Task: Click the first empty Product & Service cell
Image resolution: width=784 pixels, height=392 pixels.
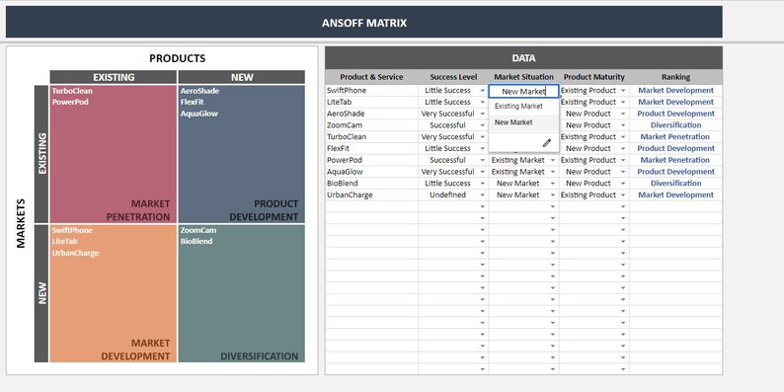Action: 371,206
